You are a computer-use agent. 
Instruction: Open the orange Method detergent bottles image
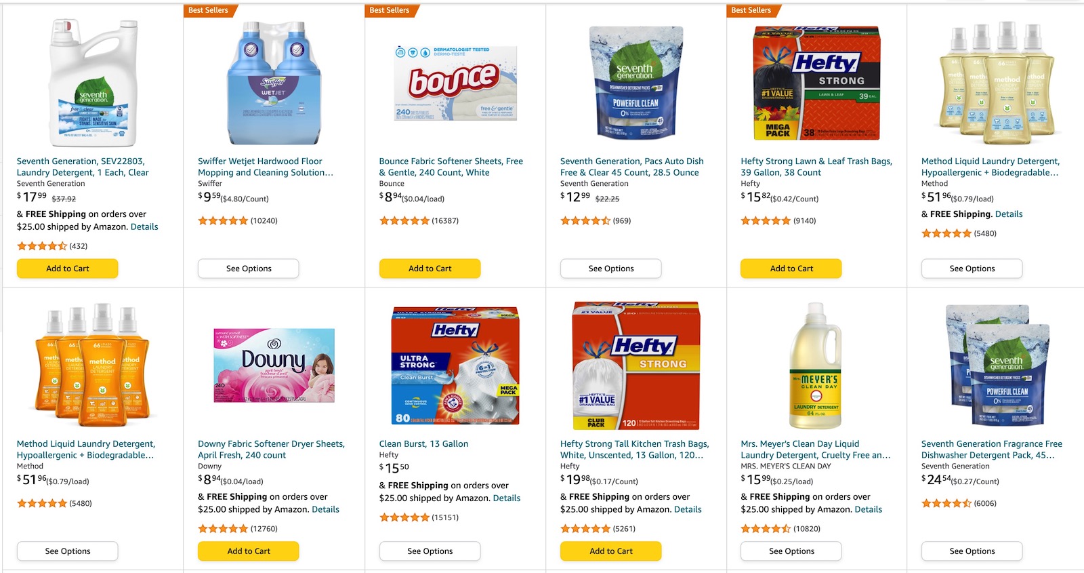coord(93,365)
